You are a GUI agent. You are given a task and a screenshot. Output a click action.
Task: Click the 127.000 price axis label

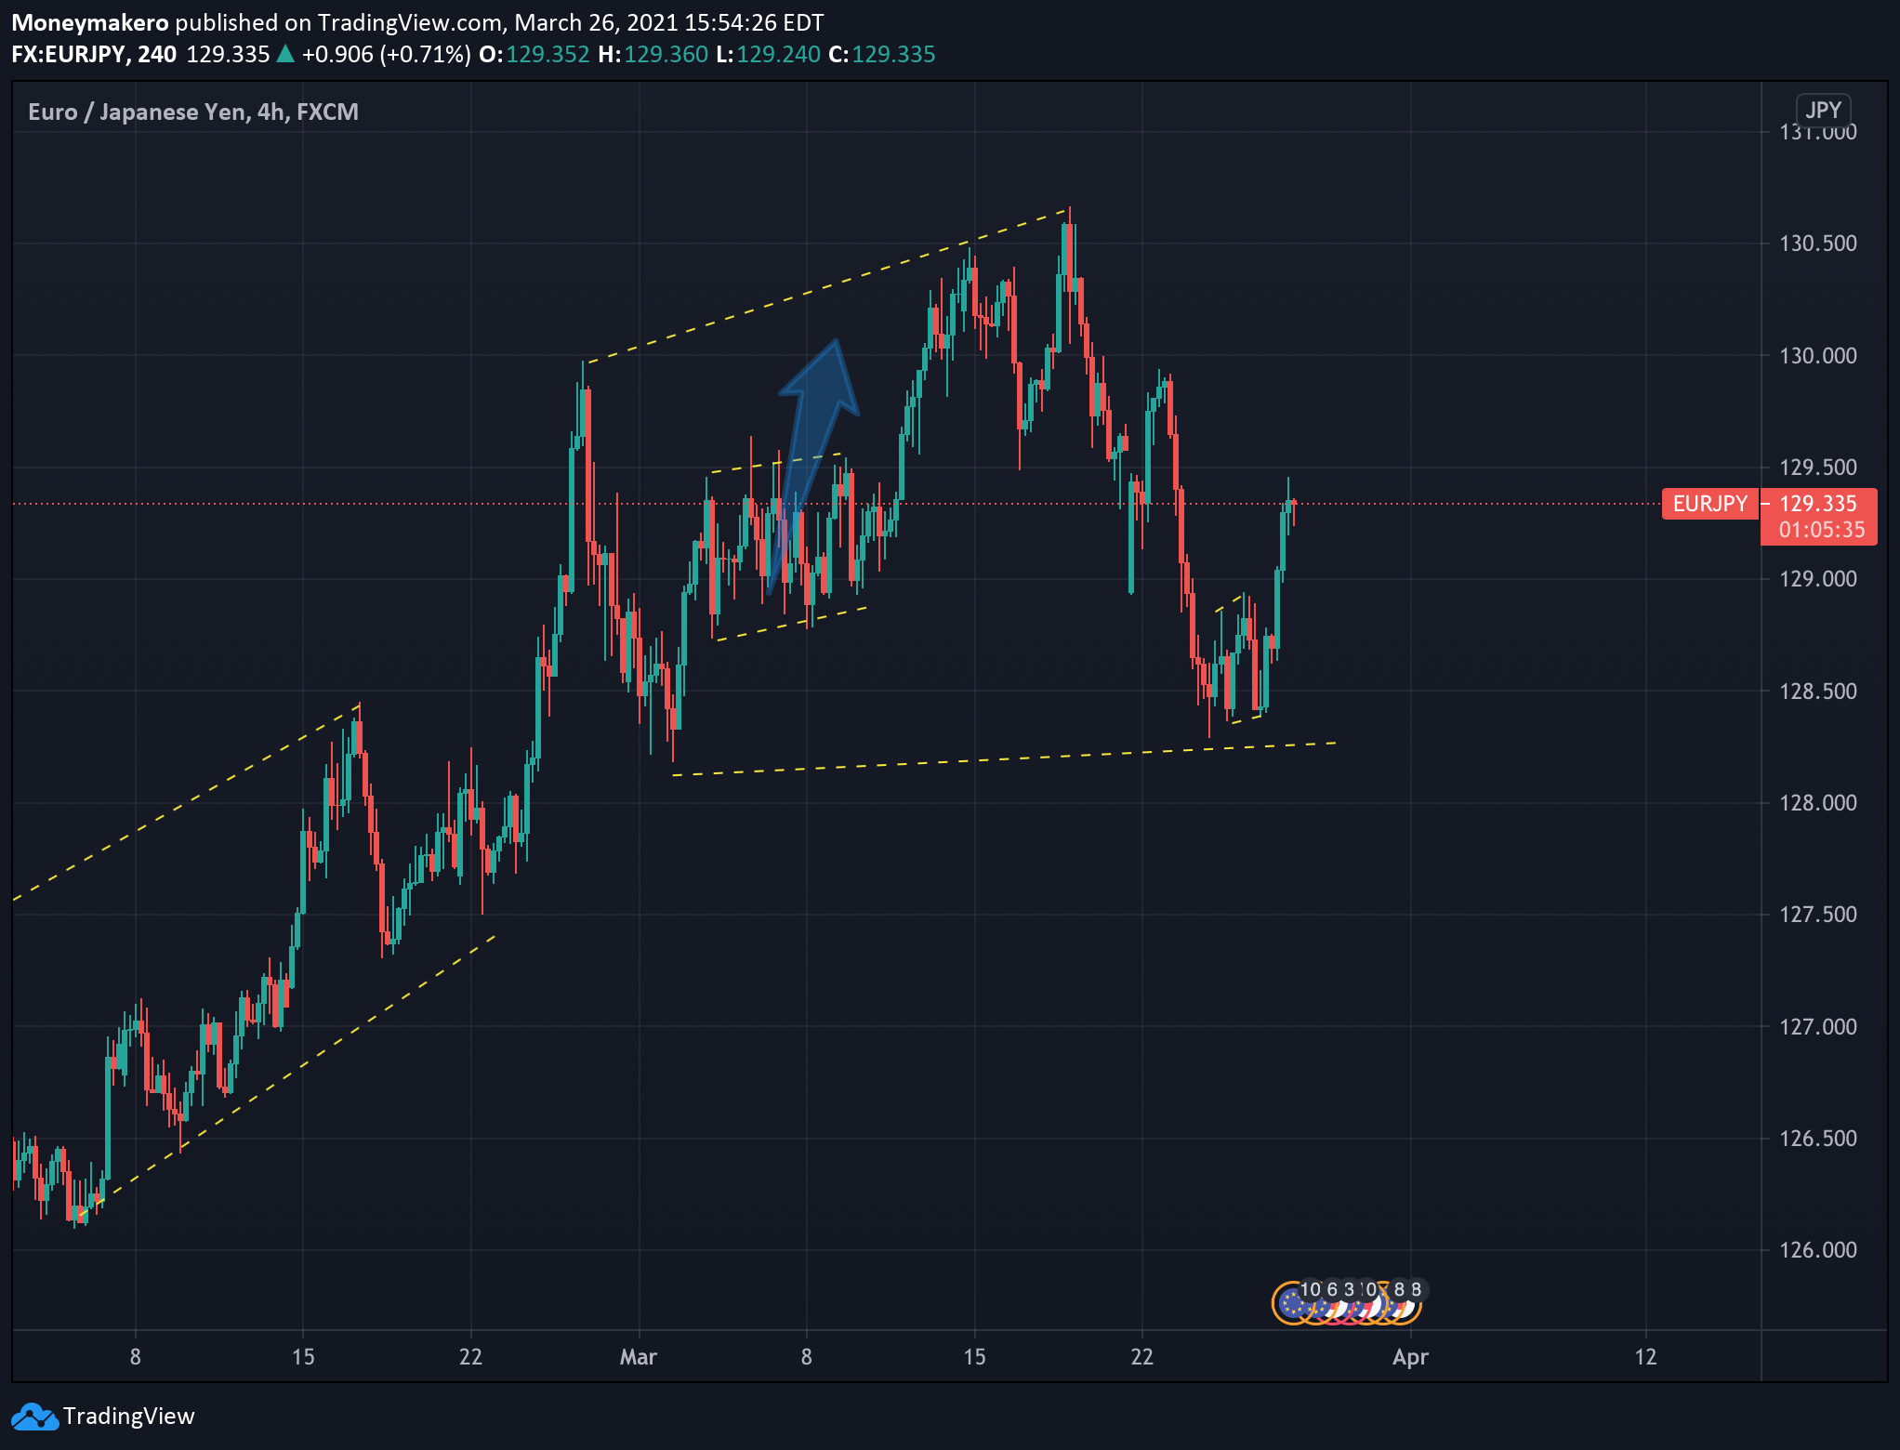pos(1817,1026)
